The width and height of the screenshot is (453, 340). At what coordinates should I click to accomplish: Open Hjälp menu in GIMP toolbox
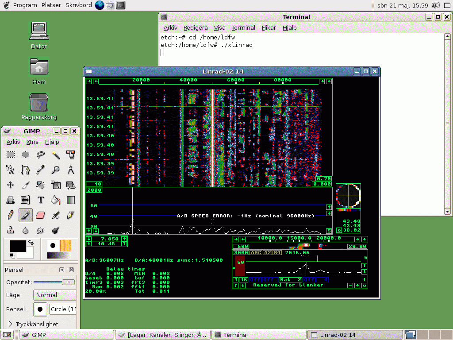pyautogui.click(x=52, y=142)
